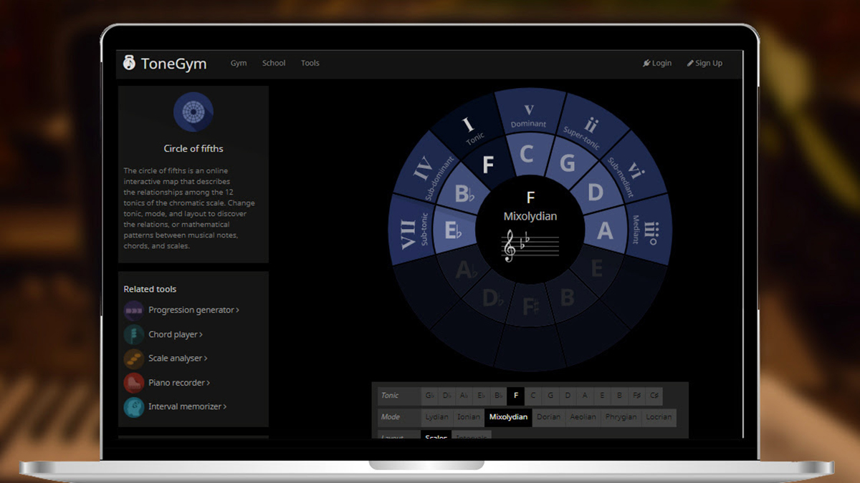This screenshot has height=483, width=860.
Task: Select the F note segment on the circle
Action: pyautogui.click(x=489, y=164)
